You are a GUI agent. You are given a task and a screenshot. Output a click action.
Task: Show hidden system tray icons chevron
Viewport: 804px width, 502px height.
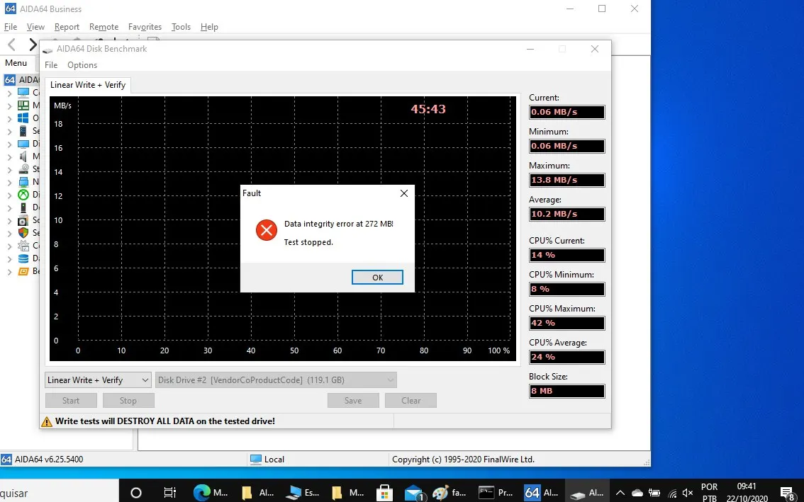(x=620, y=493)
